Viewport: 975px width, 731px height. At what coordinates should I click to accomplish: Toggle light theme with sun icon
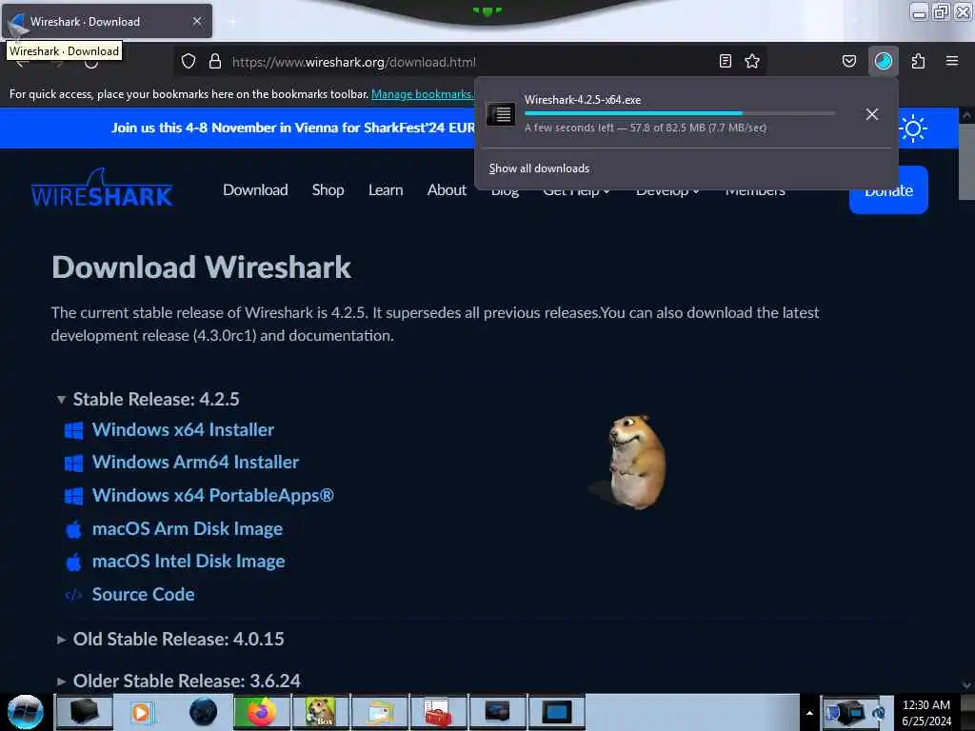pyautogui.click(x=913, y=128)
